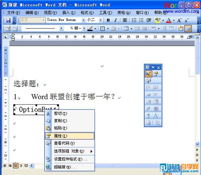The width and height of the screenshot is (201, 175).
Task: Click the highlighted table icon at toolbar end
Action: (188, 28)
